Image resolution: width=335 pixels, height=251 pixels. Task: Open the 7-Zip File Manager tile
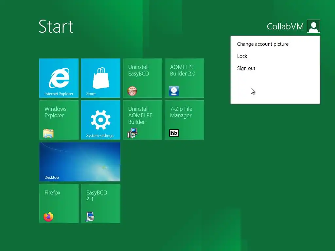point(185,120)
